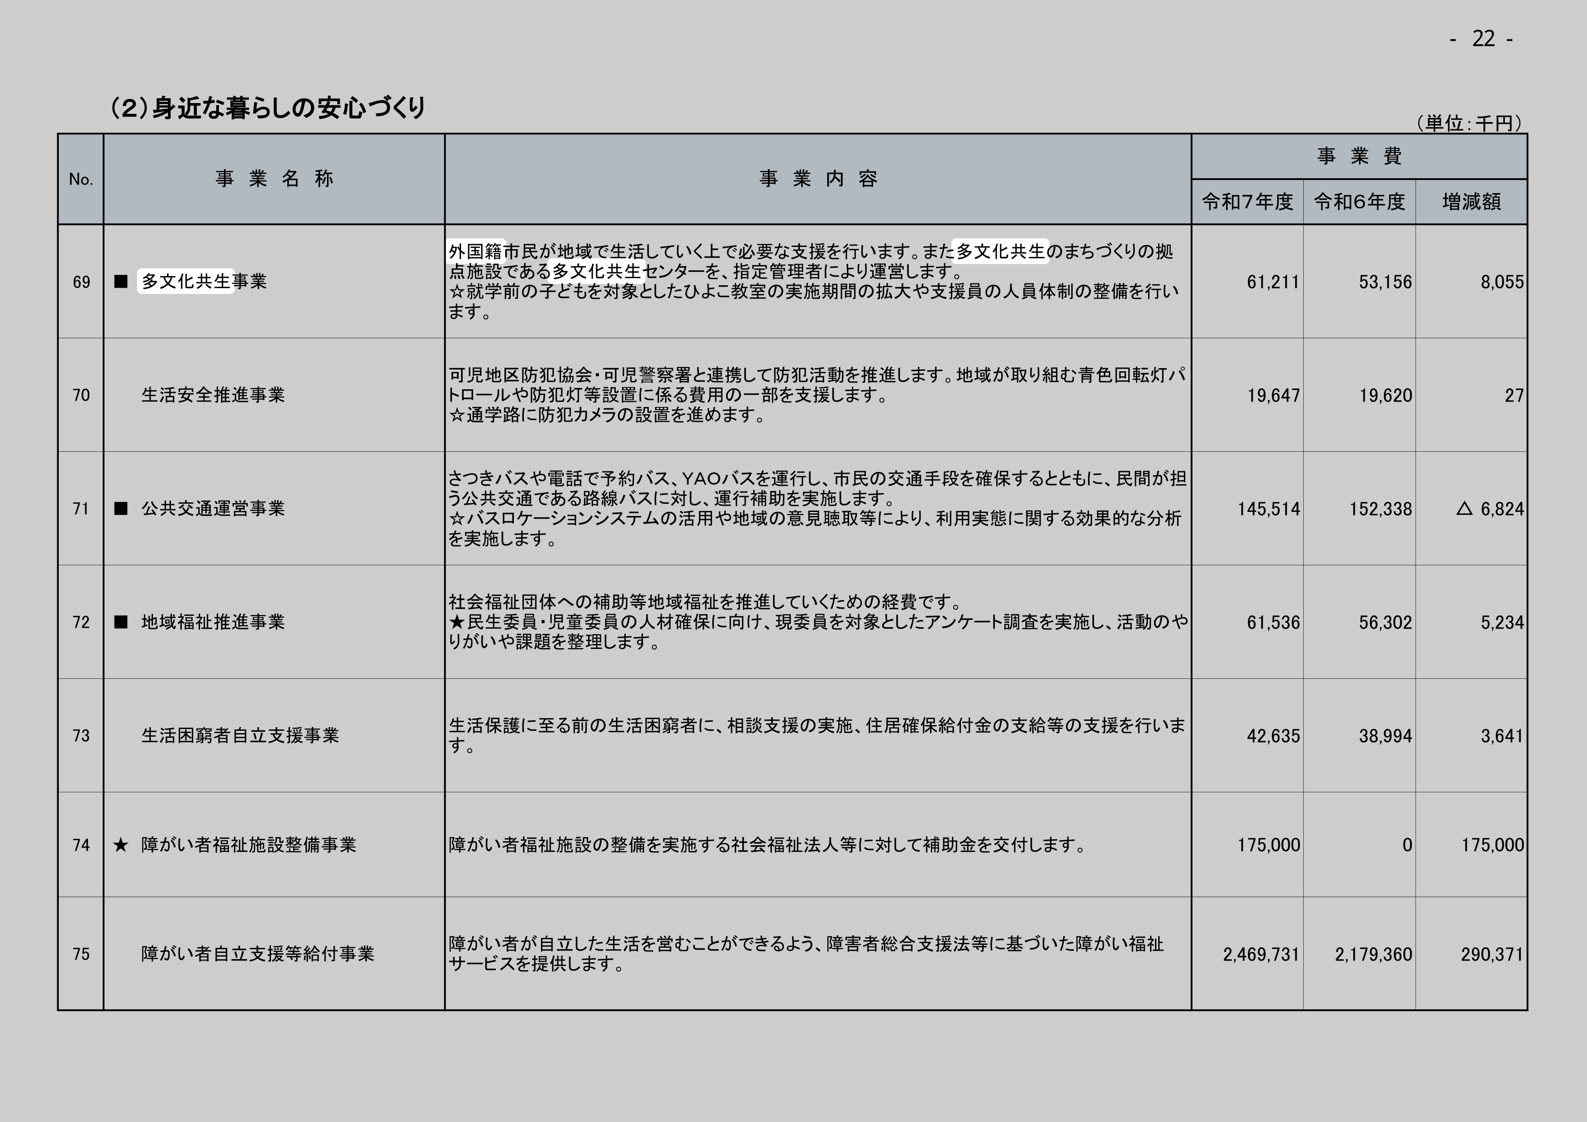
Task: Click the project name 障がい者自立支援等給付事業
Action: tap(258, 953)
